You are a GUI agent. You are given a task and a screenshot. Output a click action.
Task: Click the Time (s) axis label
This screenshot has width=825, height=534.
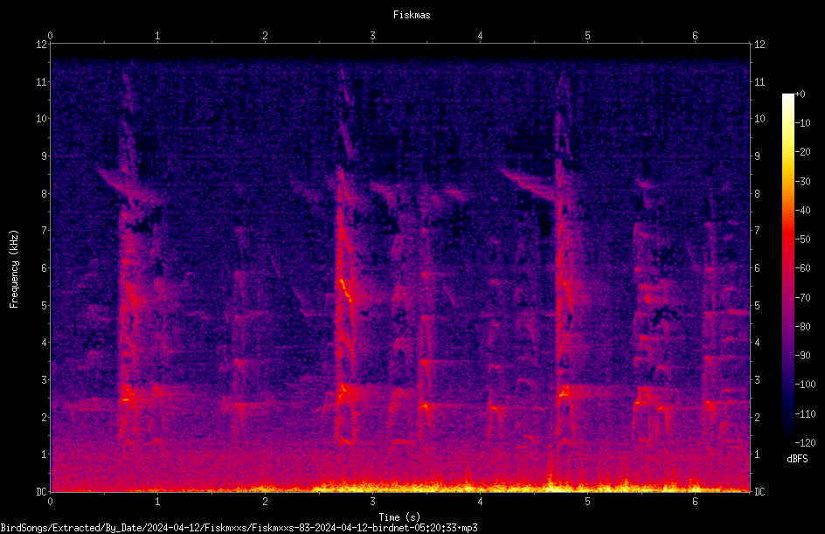coord(399,517)
